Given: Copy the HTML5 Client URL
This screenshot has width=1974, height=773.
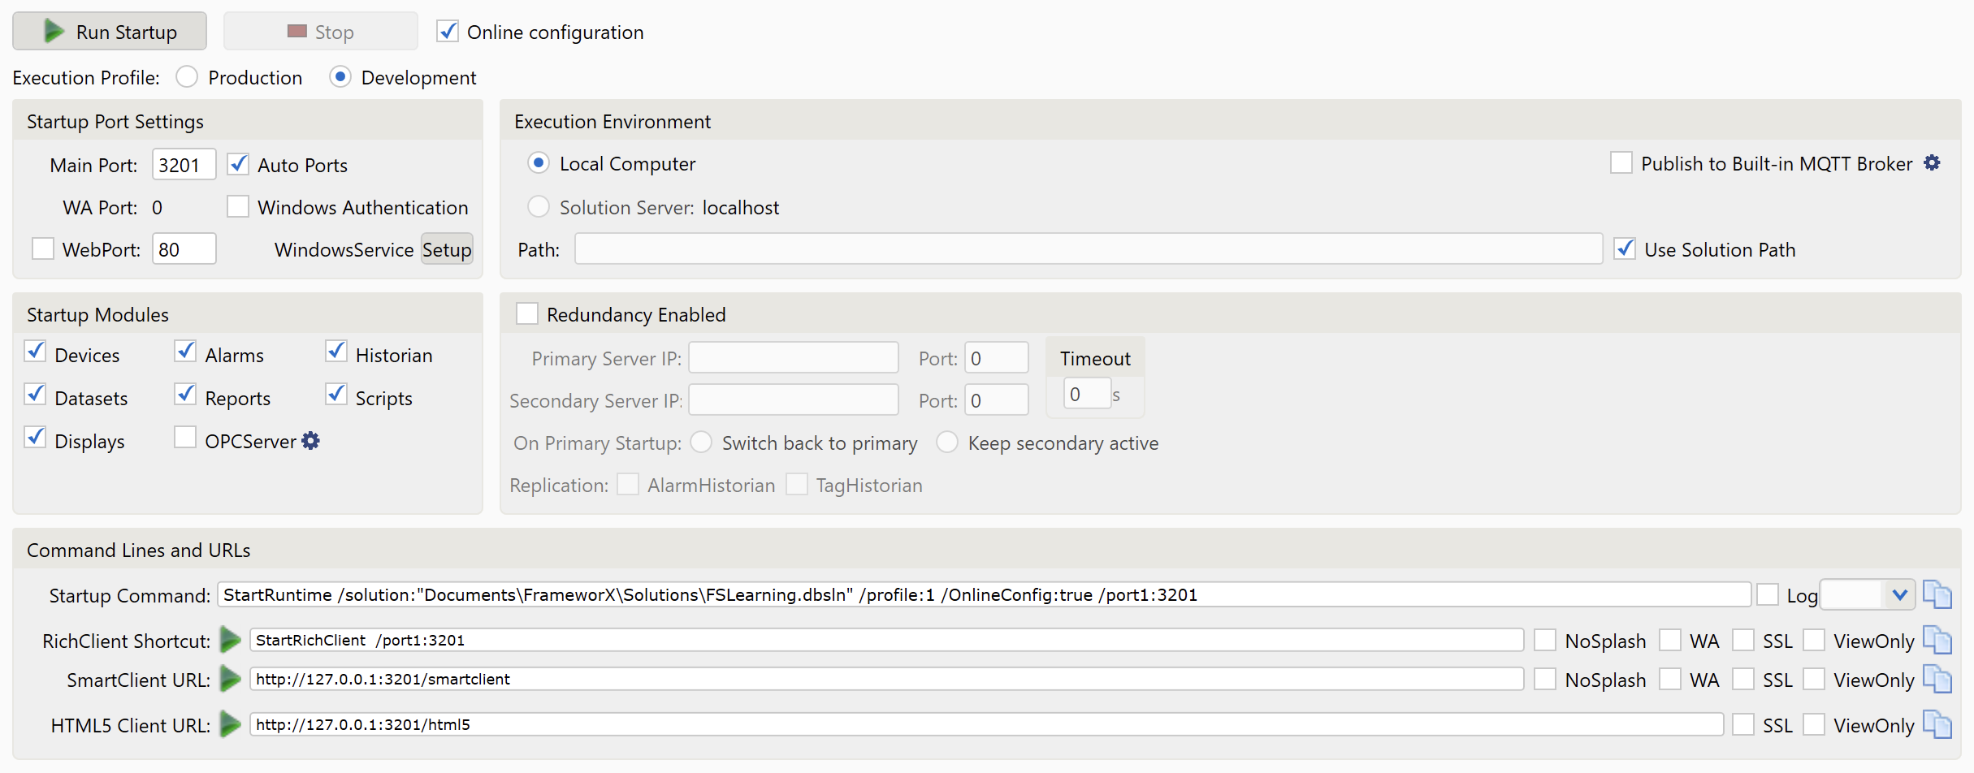Looking at the screenshot, I should click(1937, 725).
